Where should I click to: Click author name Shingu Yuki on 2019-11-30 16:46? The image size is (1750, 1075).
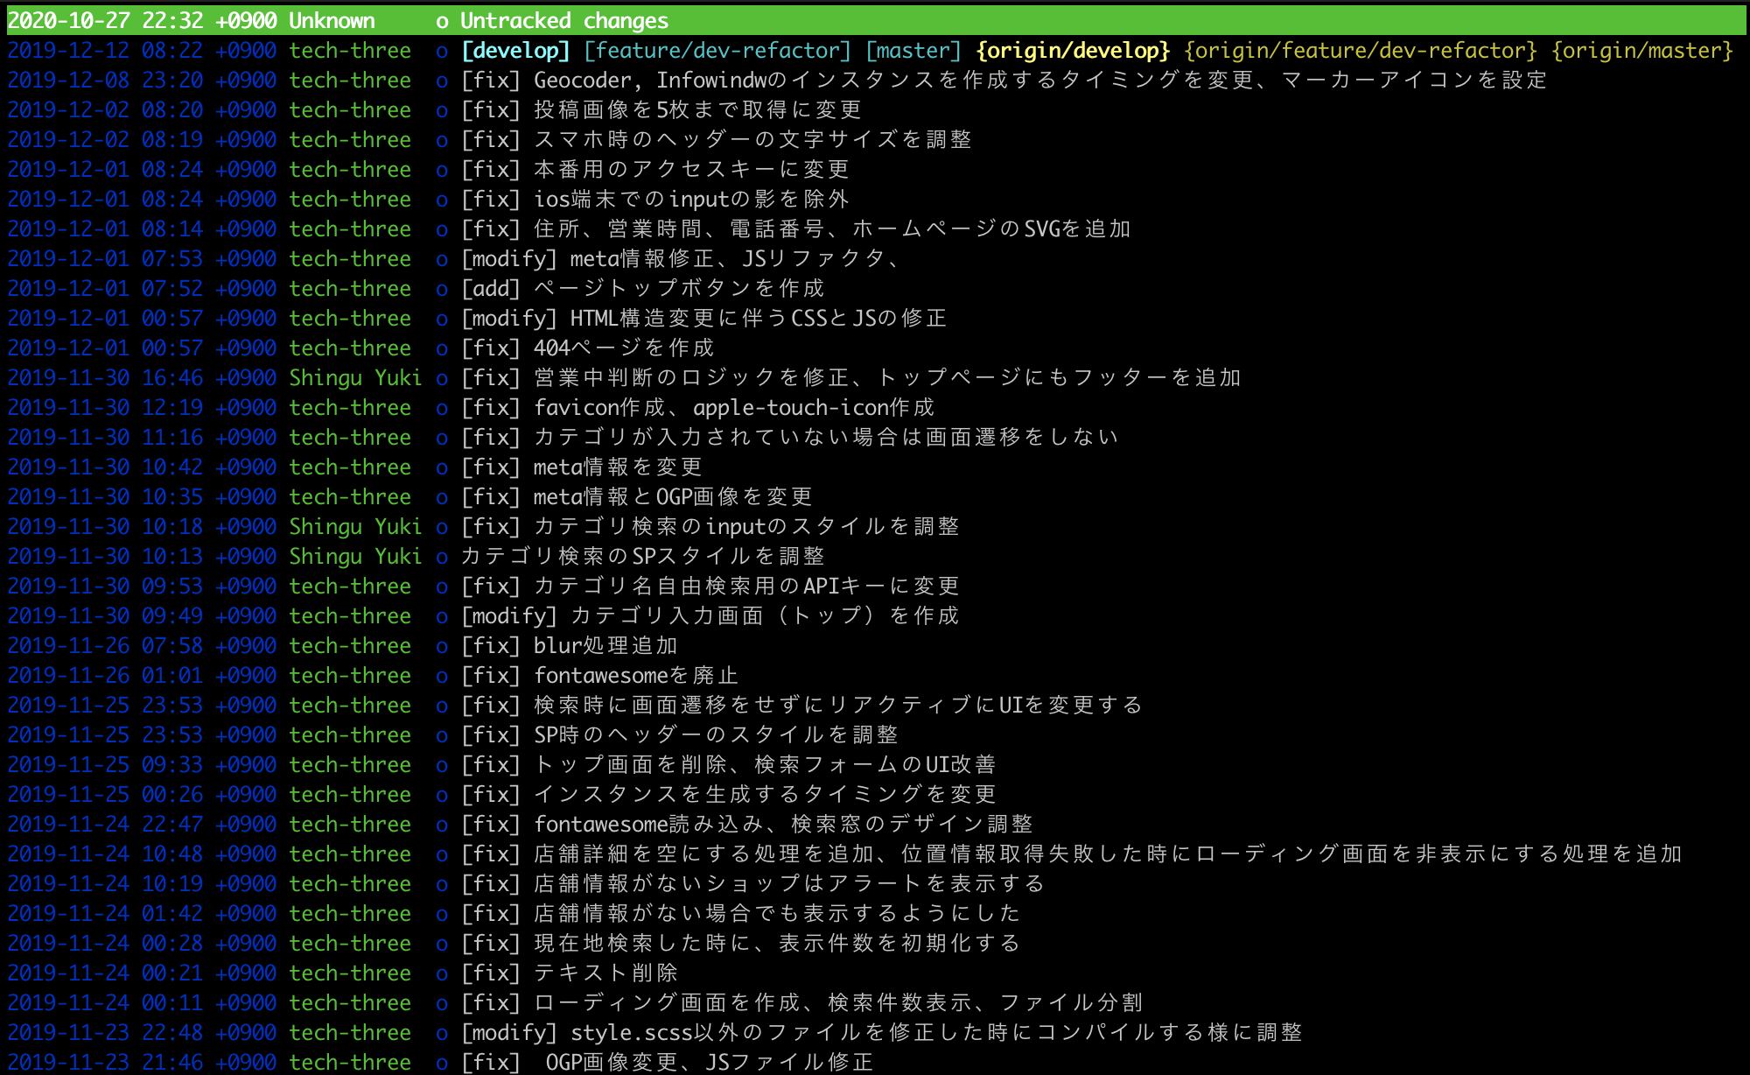point(354,377)
